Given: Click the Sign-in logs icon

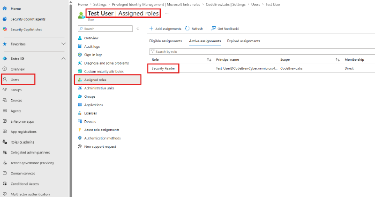Looking at the screenshot, I should pyautogui.click(x=80, y=55).
